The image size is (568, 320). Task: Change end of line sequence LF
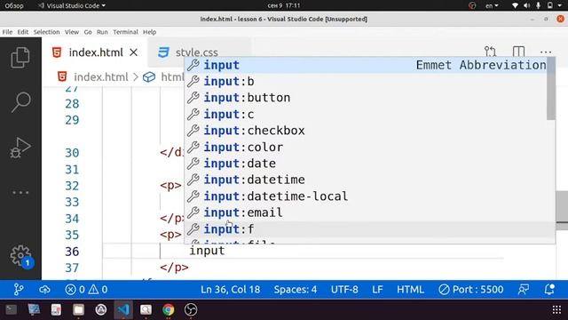pyautogui.click(x=377, y=289)
